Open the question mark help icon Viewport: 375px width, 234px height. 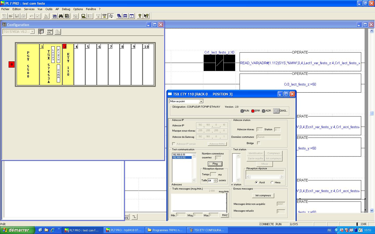point(140,16)
